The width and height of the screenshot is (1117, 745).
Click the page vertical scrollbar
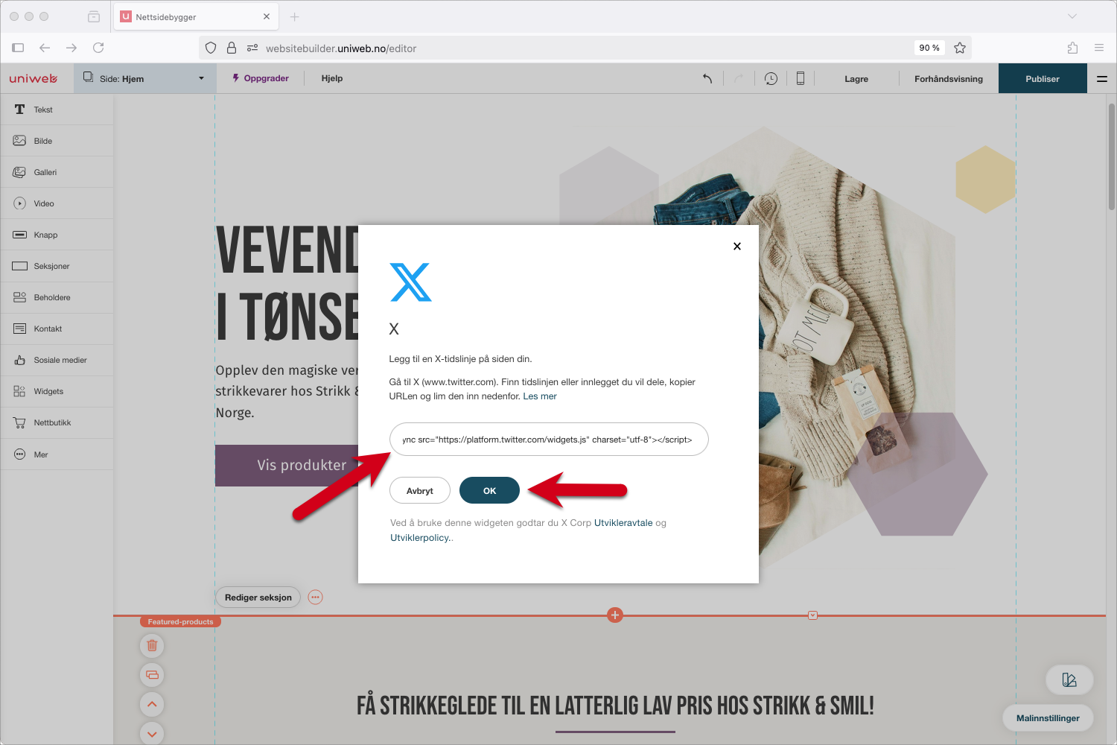(1111, 156)
